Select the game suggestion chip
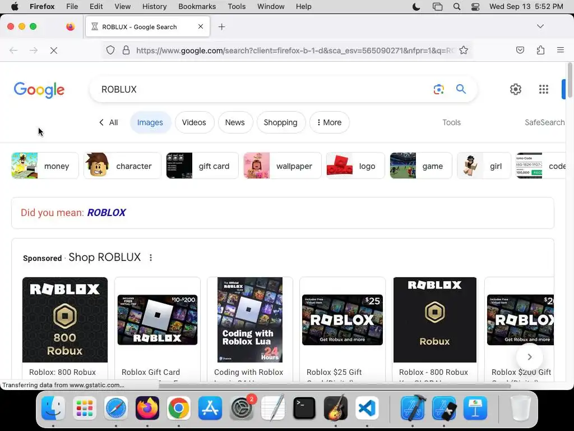The height and width of the screenshot is (431, 574). [x=421, y=166]
